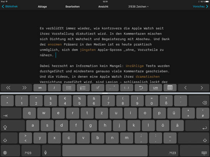This screenshot has height=157, width=210.
Task: Open the 3'838 Zeichen statistics dropdown
Action: click(x=138, y=6)
